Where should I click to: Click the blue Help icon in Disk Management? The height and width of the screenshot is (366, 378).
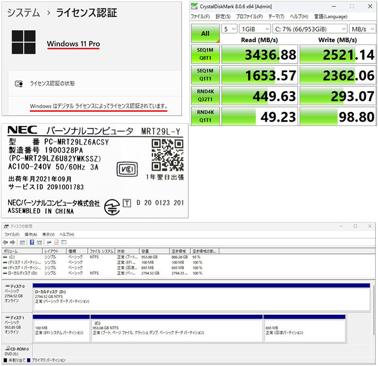click(x=32, y=242)
